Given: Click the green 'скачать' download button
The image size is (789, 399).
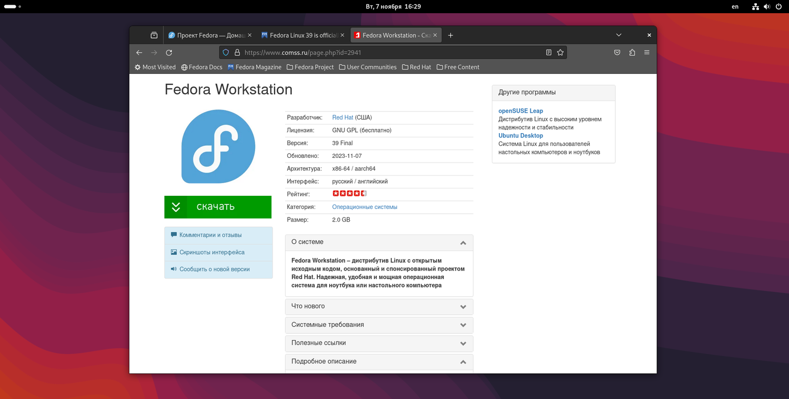Looking at the screenshot, I should click(x=218, y=207).
